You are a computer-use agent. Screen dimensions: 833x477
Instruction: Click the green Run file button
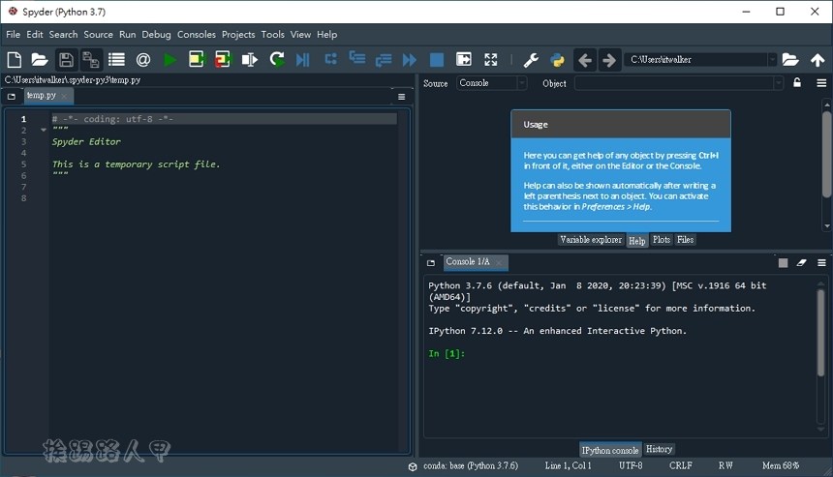pyautogui.click(x=170, y=60)
